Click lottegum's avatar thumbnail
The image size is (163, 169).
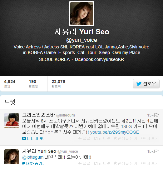click(12, 121)
